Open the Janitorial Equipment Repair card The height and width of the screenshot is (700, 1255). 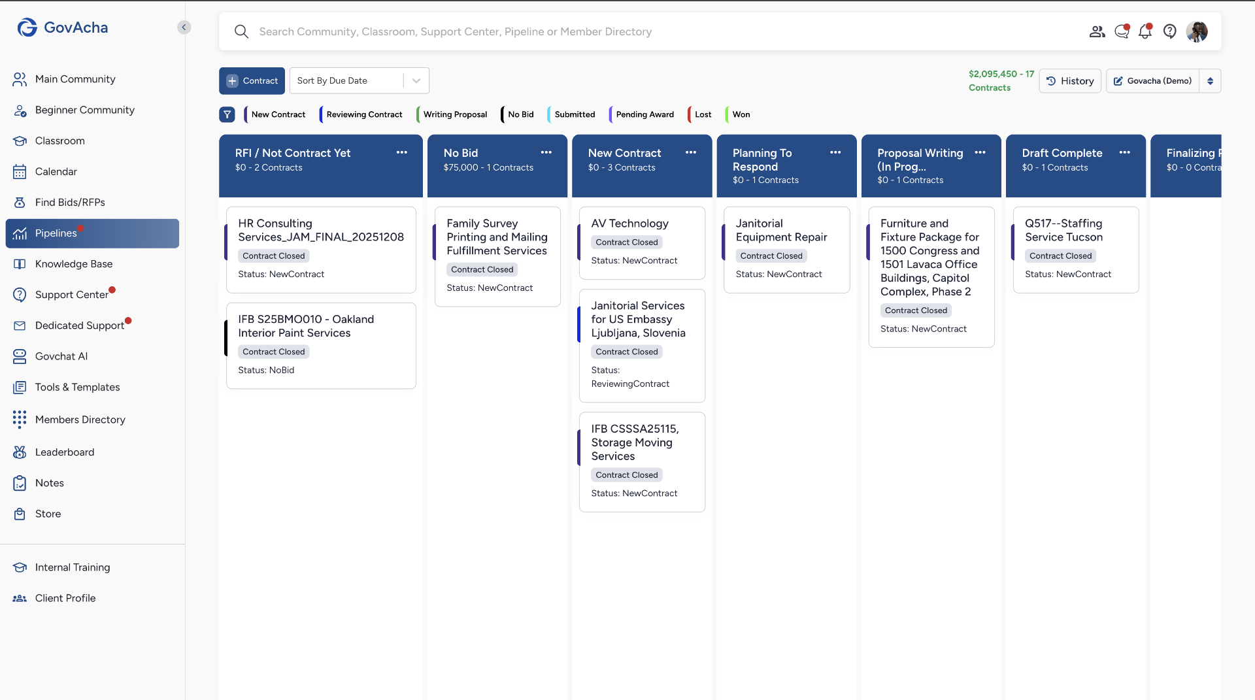click(787, 250)
